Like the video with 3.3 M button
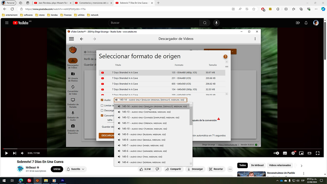This screenshot has width=327, height=184. (x=145, y=169)
